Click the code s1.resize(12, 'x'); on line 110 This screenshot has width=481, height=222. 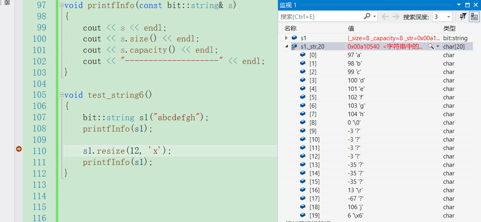pos(126,151)
